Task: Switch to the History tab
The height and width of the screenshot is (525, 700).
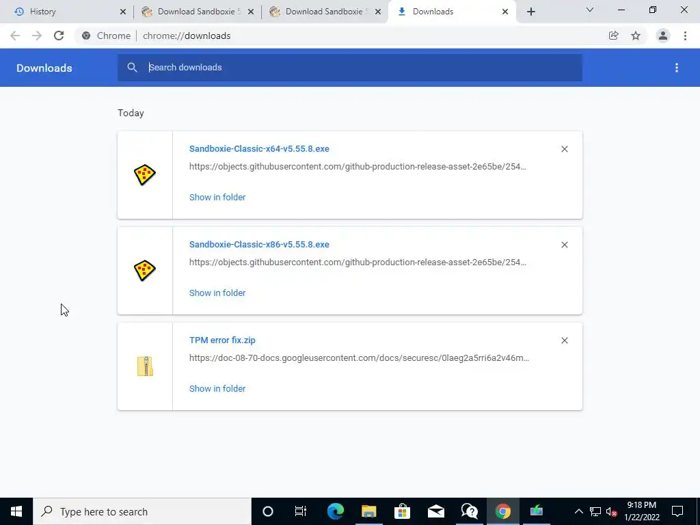Action: [67, 12]
